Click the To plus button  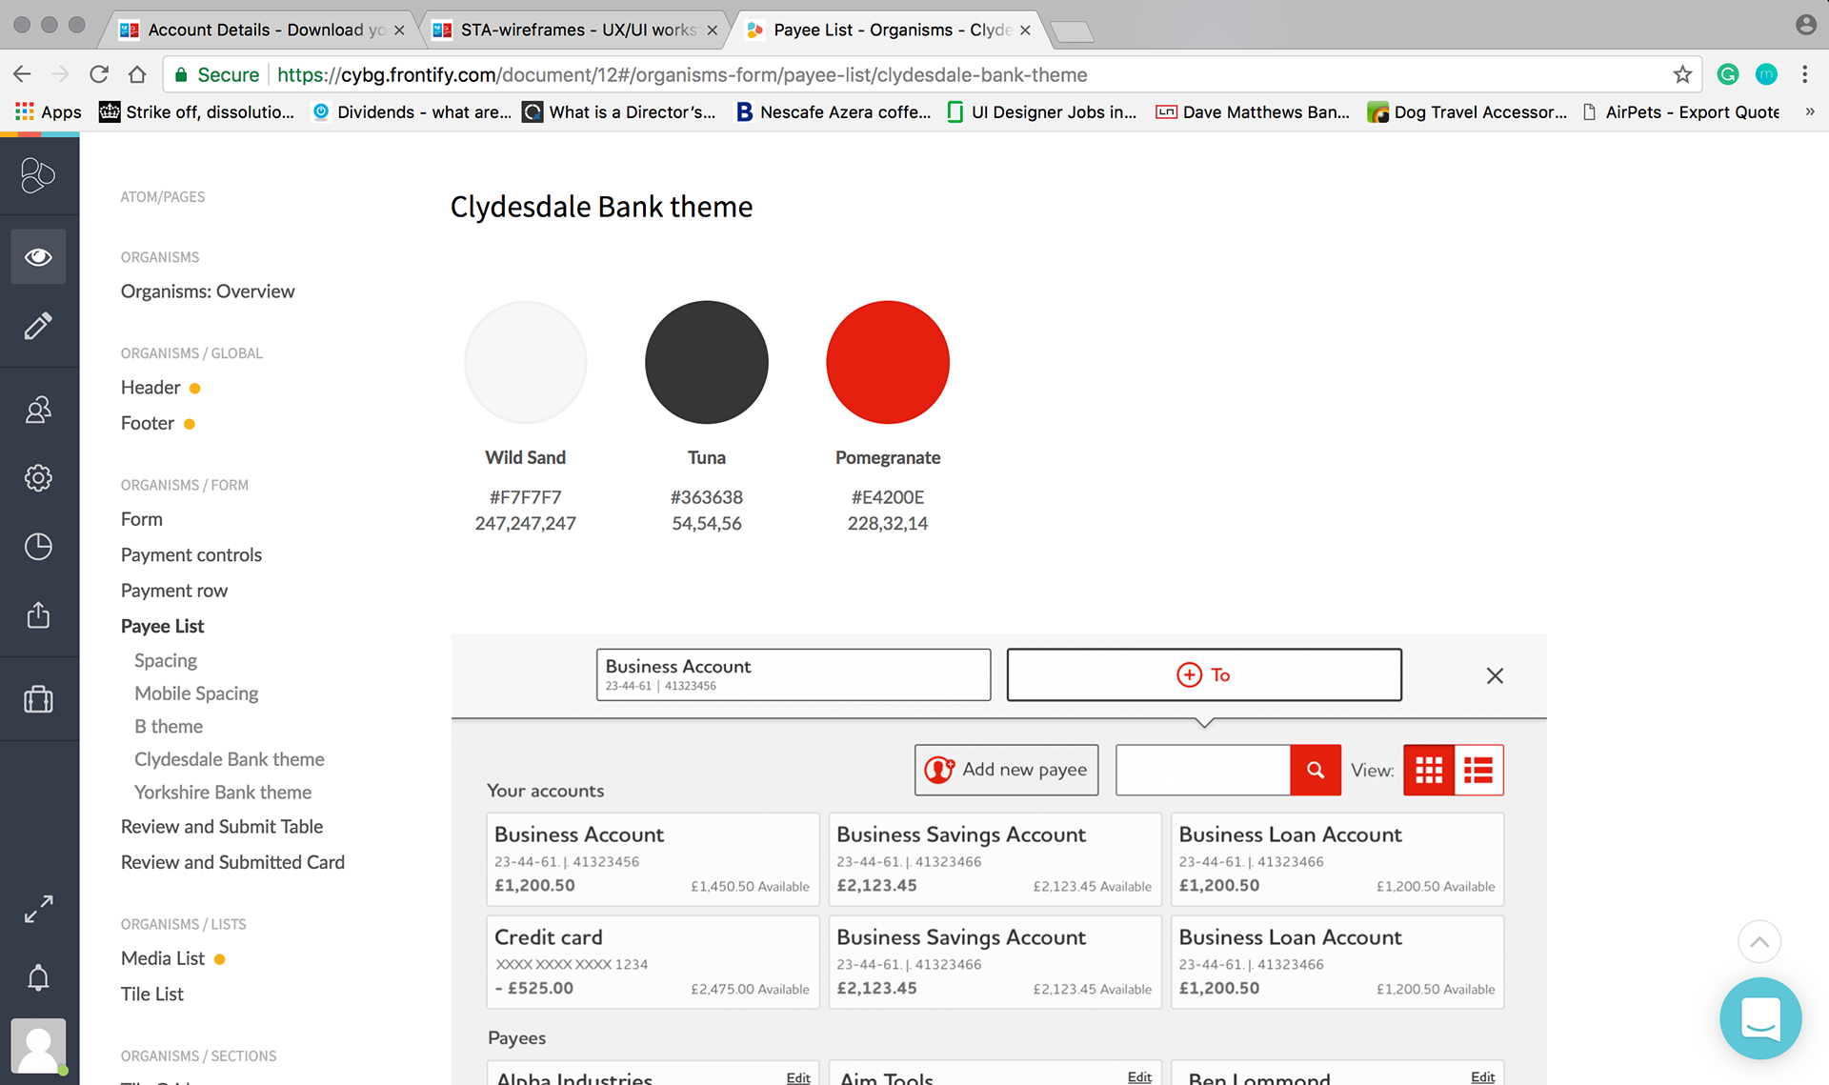tap(1204, 674)
